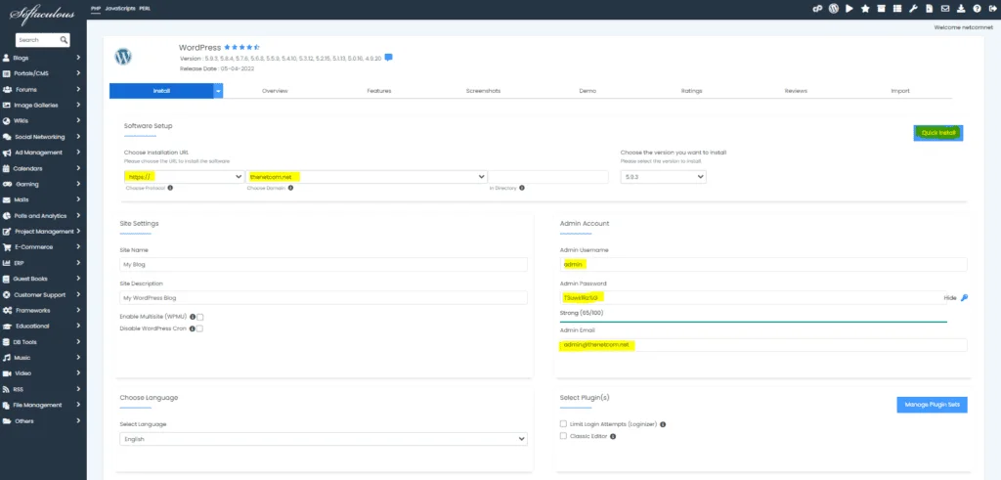This screenshot has width=1001, height=480.
Task: Click the Admin Email field
Action: tap(763, 345)
